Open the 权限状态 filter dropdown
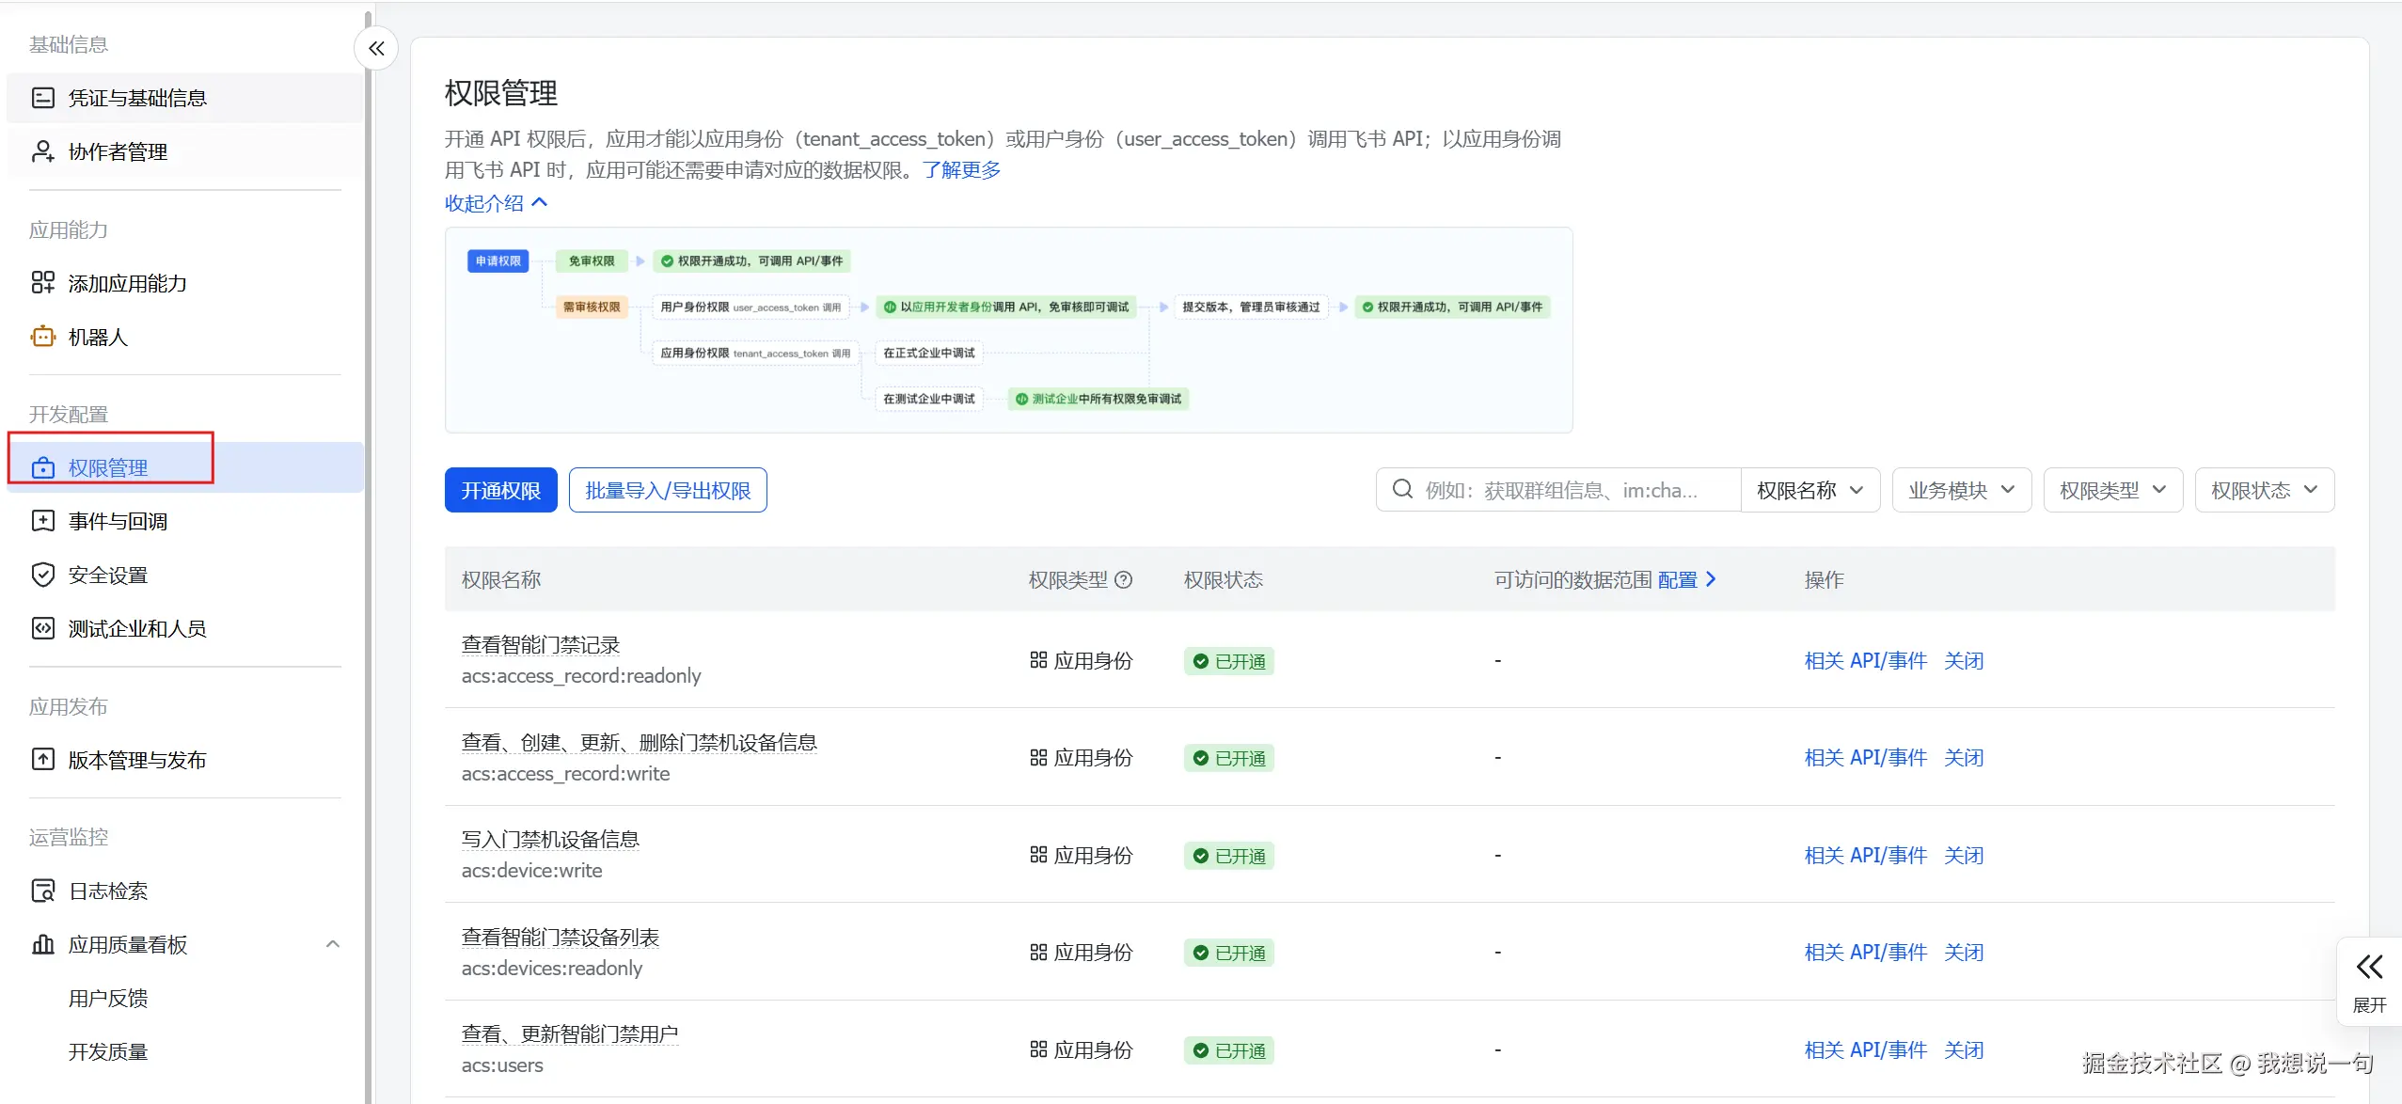Viewport: 2402px width, 1104px height. point(2264,490)
